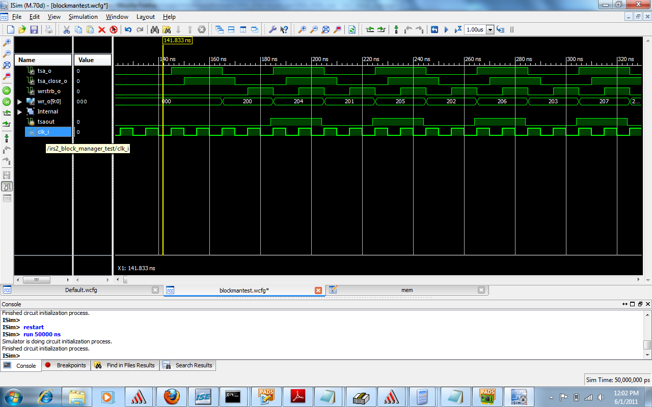Open the Help menu
Screen dimensions: 652x407
click(169, 17)
